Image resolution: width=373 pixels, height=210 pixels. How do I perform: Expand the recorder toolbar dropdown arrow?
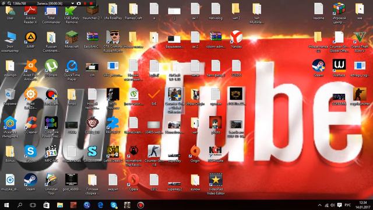point(72,3)
